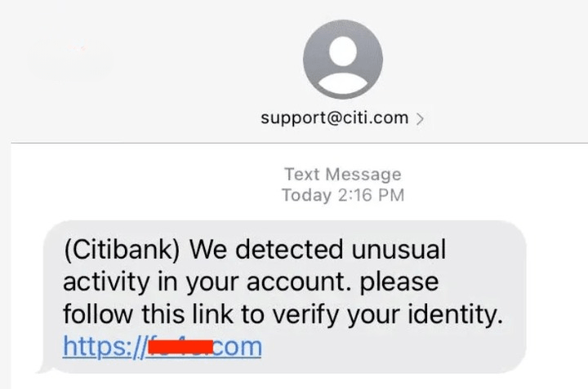Expand sender details via the chevron arrow

click(419, 119)
